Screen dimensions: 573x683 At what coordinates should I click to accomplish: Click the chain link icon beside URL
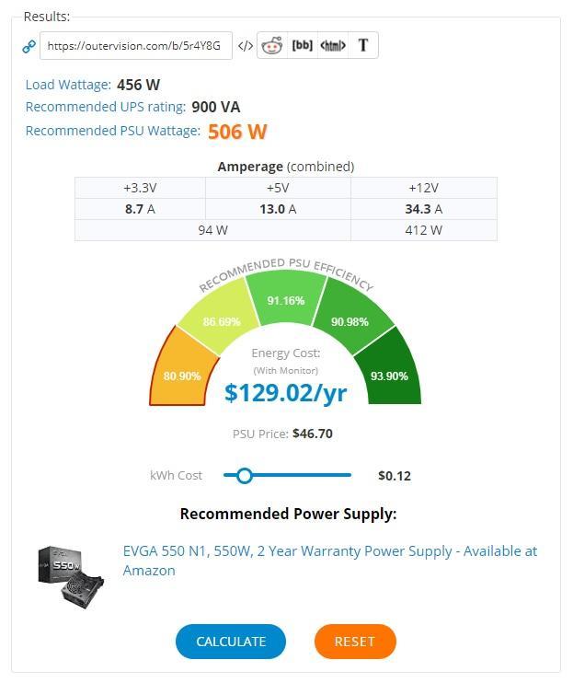click(x=29, y=46)
